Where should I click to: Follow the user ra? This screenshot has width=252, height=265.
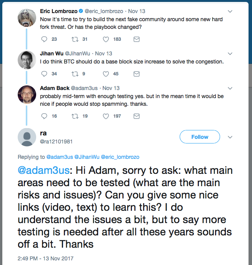[200, 137]
